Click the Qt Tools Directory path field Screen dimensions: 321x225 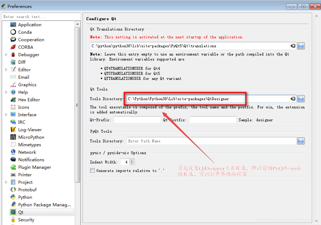209,99
